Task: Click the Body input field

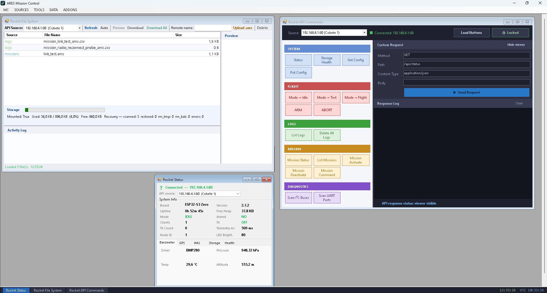Action: click(x=466, y=82)
